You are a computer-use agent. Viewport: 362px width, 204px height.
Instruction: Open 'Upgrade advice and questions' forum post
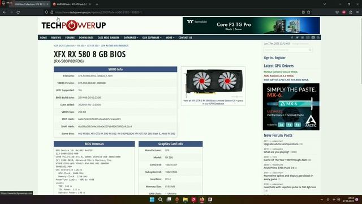281,144
